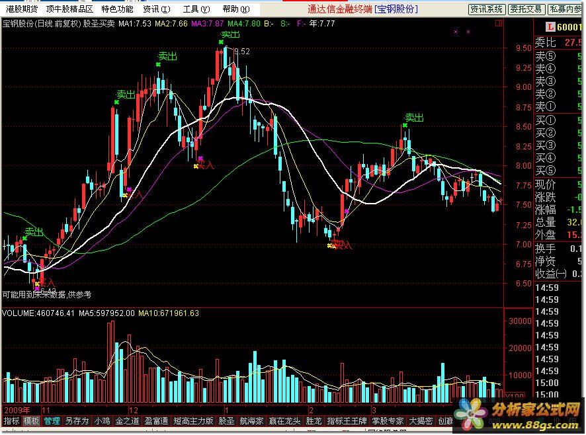The width and height of the screenshot is (586, 435).
Task: Click the 资讯系统 button
Action: tap(487, 9)
